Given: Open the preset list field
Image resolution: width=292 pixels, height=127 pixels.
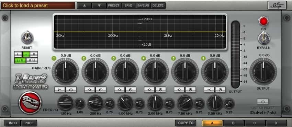Looking at the screenshot, I should (38, 5).
